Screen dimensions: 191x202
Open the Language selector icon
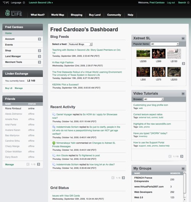pyautogui.click(x=24, y=3)
